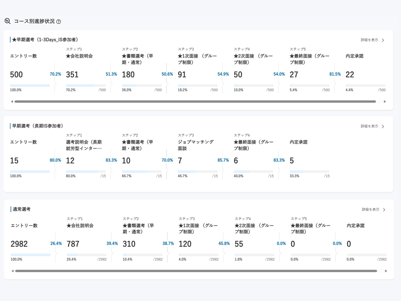Select the entry count value 500
The image size is (401, 301).
(16, 74)
